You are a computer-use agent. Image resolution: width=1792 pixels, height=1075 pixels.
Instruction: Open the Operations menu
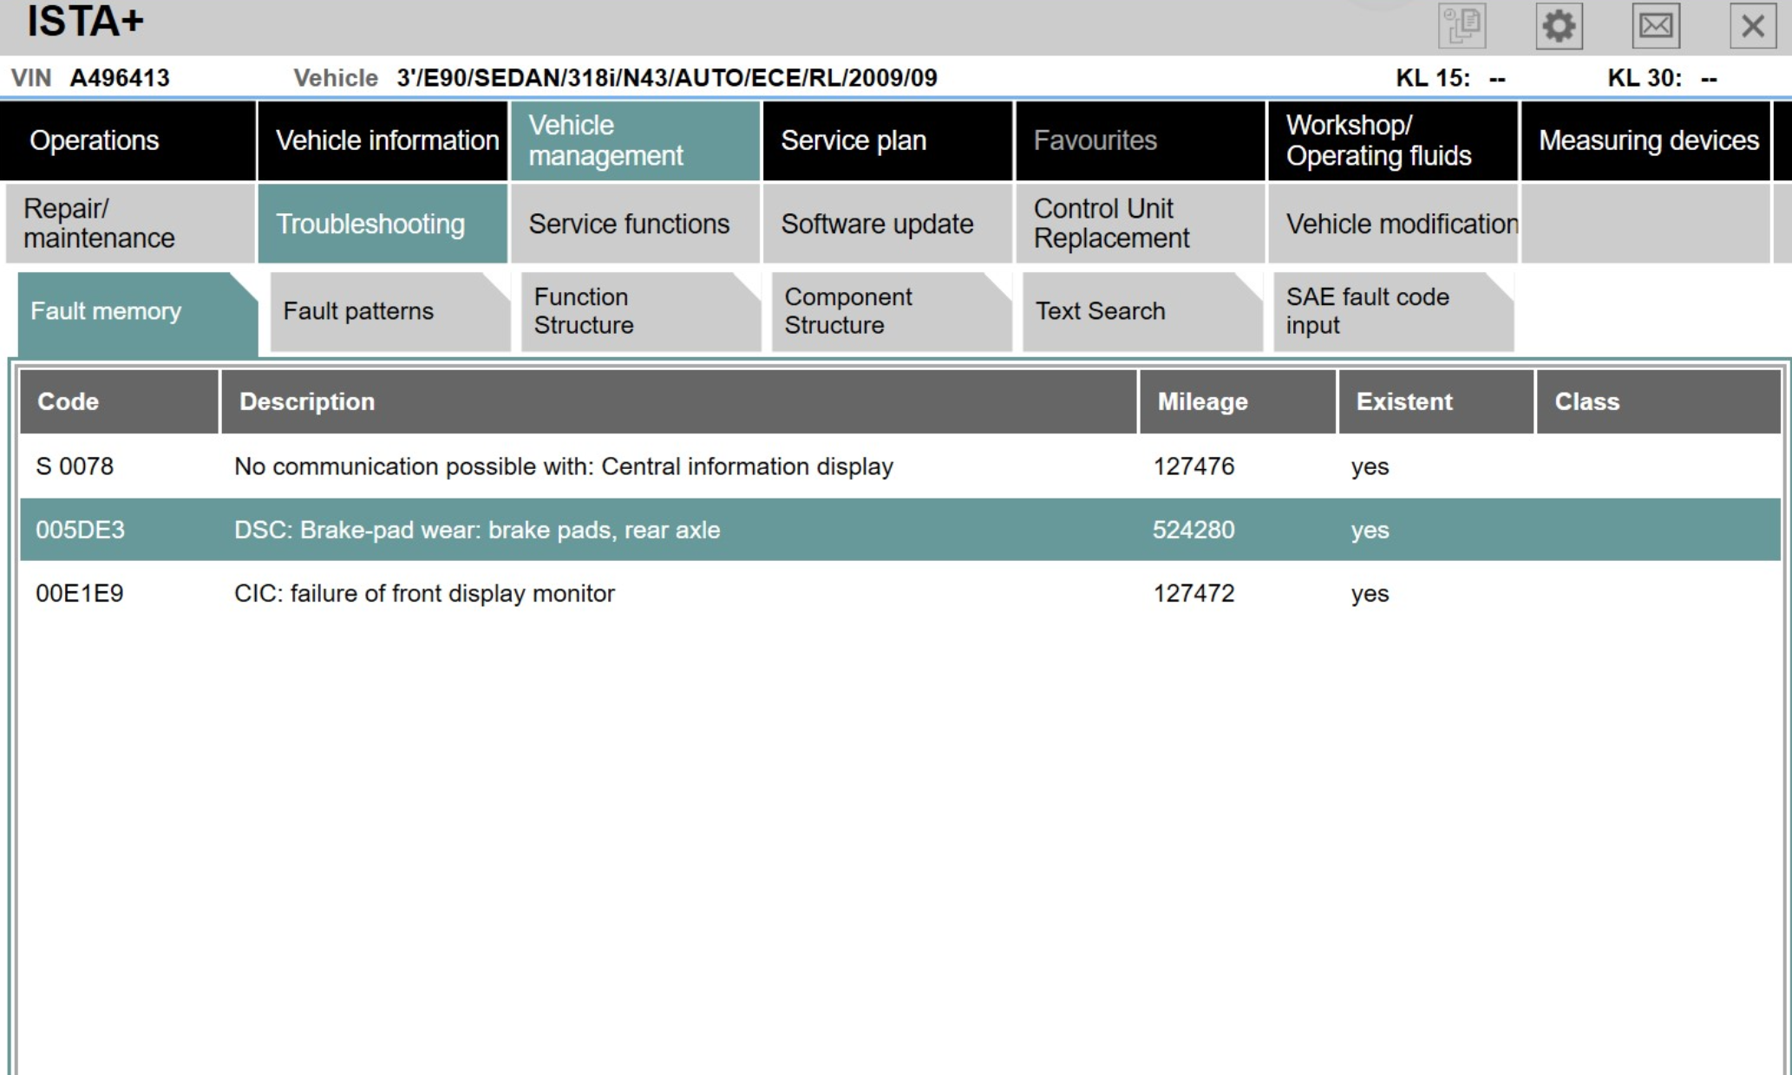[x=128, y=140]
